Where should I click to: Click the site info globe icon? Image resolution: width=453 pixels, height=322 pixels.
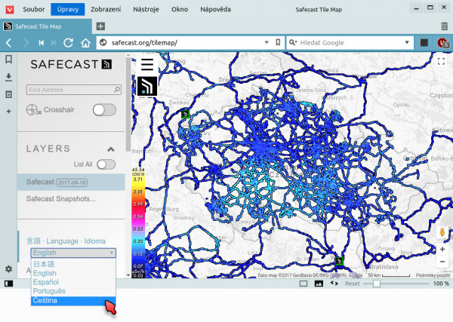click(x=103, y=43)
